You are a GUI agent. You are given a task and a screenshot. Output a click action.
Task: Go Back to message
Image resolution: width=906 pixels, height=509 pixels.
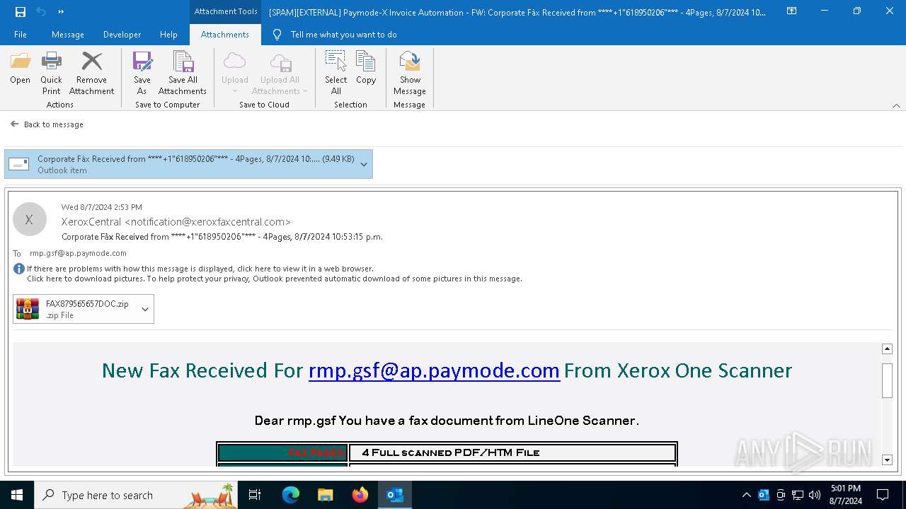pyautogui.click(x=47, y=124)
